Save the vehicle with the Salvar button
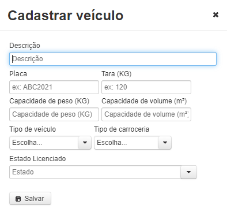Screen dimensions: 227x216 pos(30,199)
